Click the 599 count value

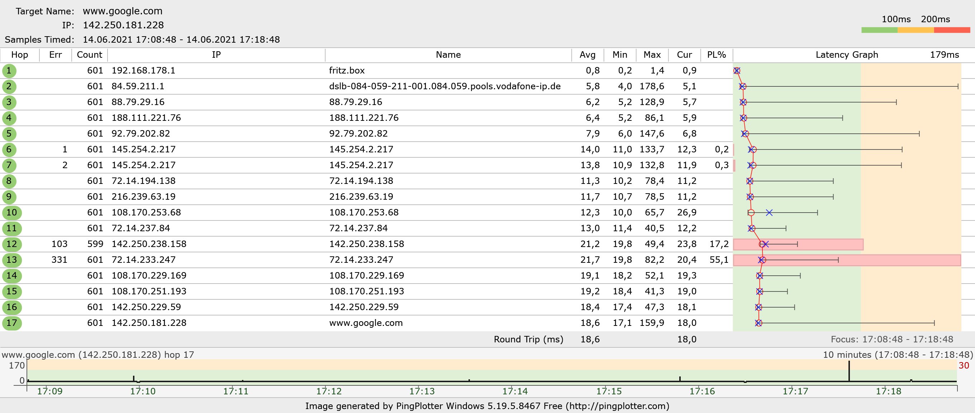point(95,244)
